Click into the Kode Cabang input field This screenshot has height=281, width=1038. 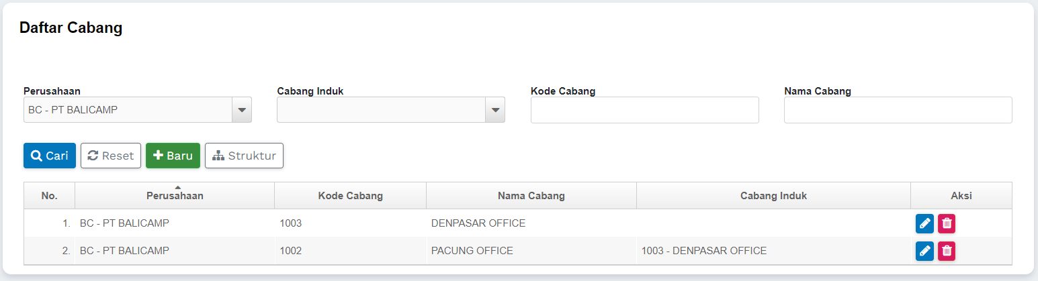[644, 110]
